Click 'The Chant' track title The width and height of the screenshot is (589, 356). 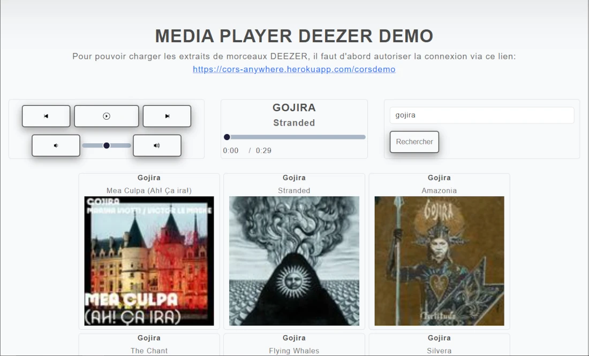tap(149, 351)
